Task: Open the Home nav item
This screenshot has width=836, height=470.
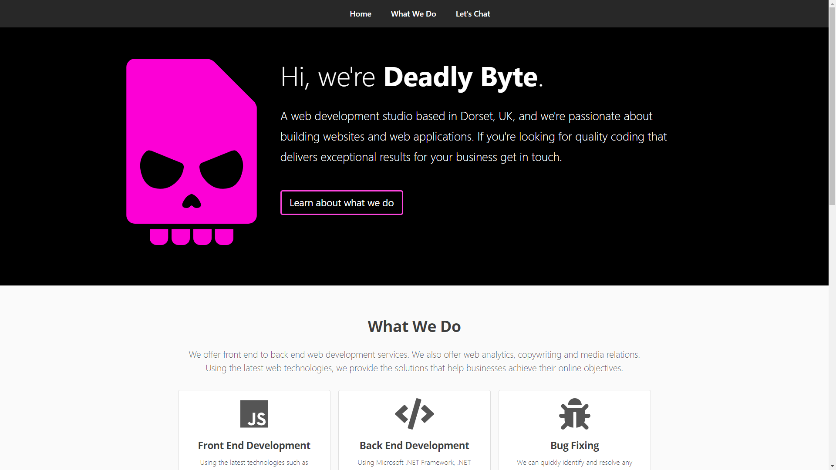Action: click(x=360, y=14)
